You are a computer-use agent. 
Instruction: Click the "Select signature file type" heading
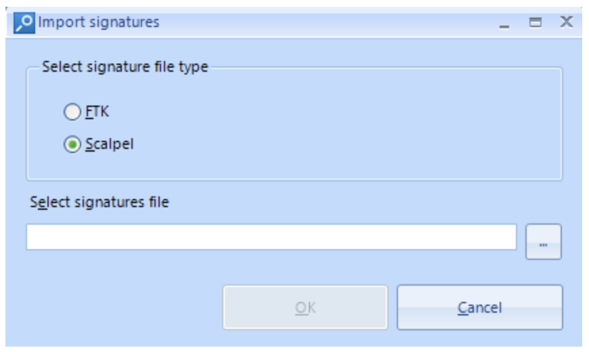pos(125,67)
